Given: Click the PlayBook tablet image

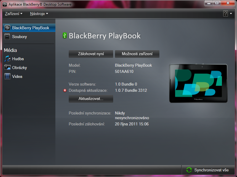Looking at the screenshot, I should (x=198, y=83).
